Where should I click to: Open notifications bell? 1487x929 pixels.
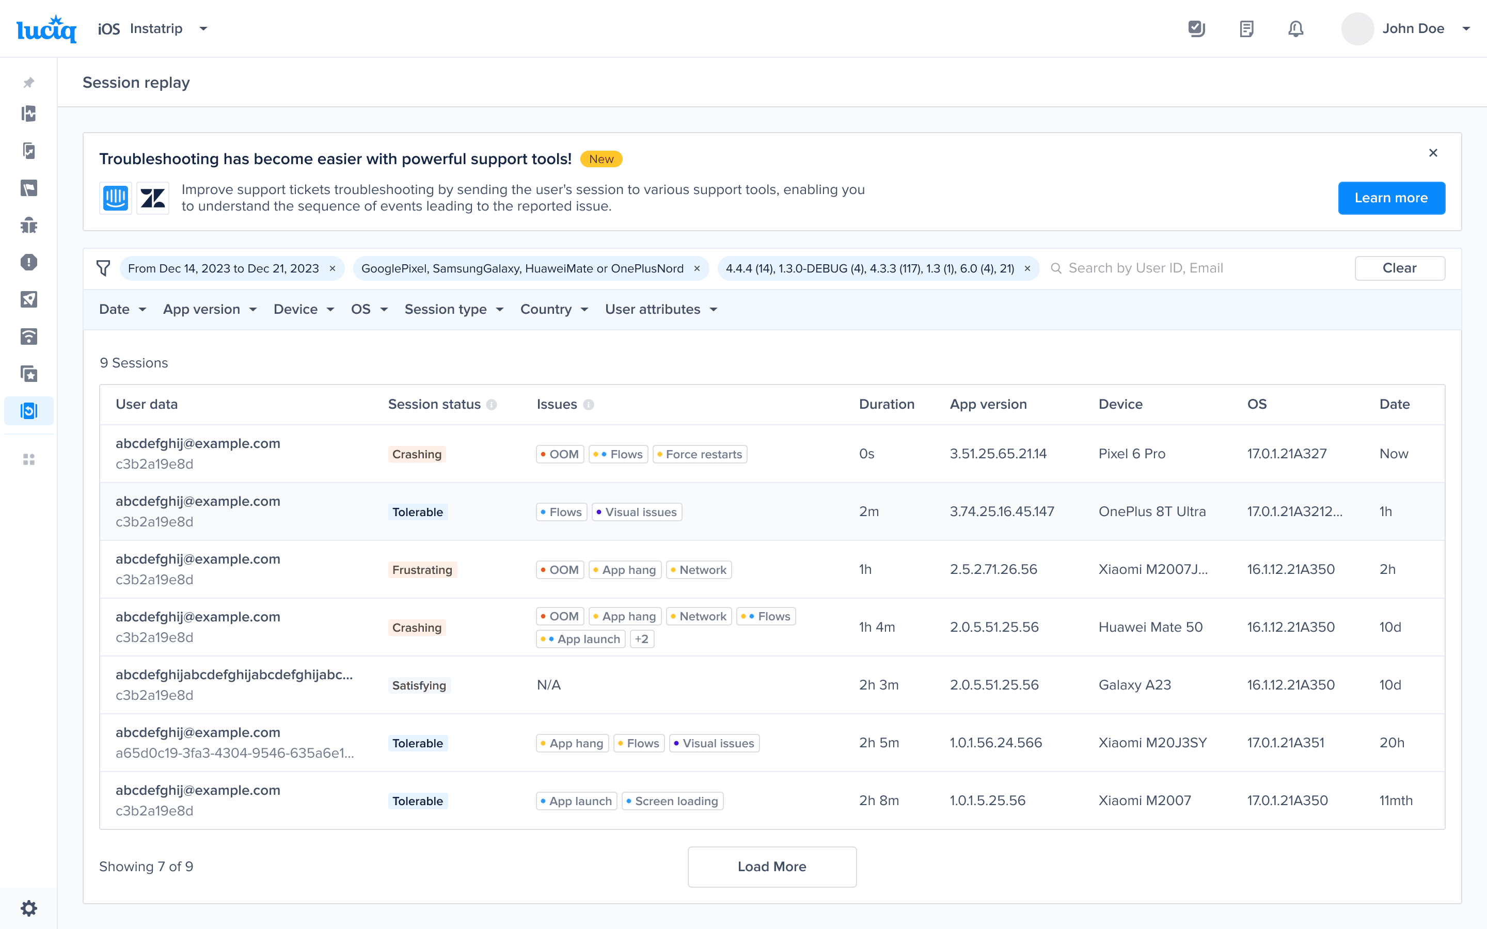[x=1295, y=29]
